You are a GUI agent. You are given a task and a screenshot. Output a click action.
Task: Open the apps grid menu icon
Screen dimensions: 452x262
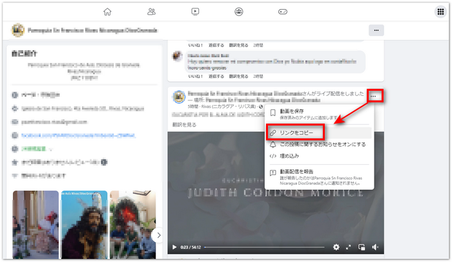pos(440,12)
